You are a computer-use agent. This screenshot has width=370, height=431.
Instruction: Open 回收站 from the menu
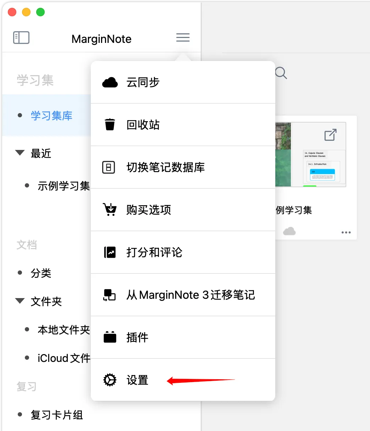(x=183, y=125)
